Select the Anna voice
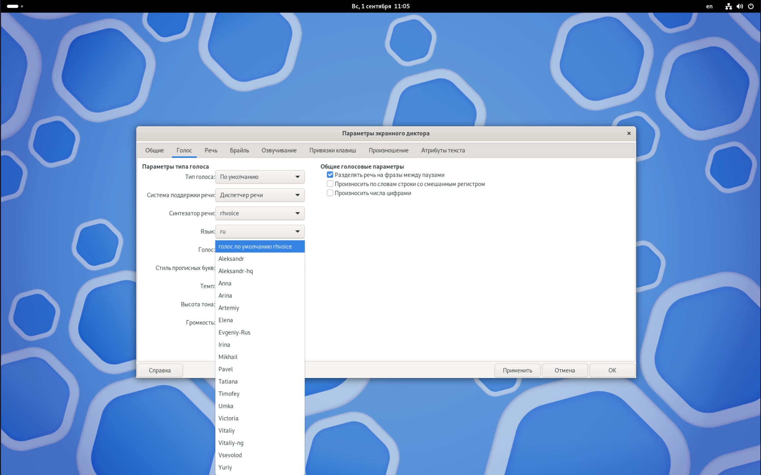Screen dimensions: 761x475 click(260, 283)
